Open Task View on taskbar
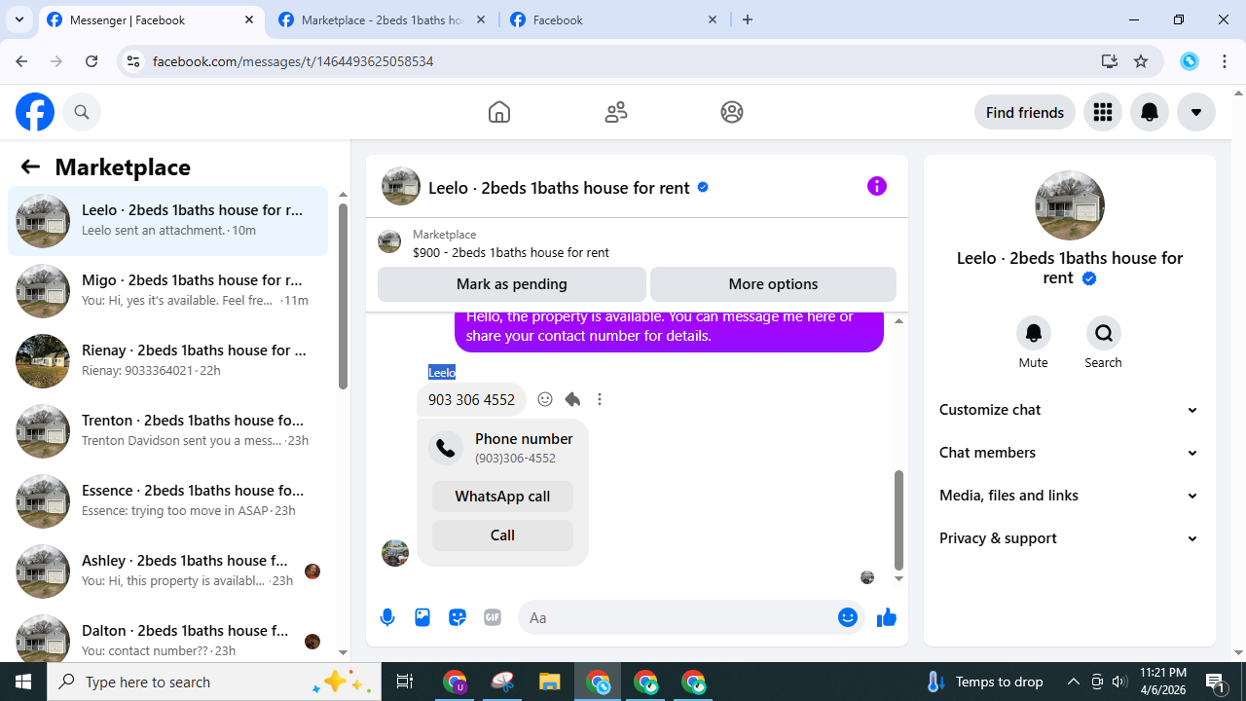 coord(405,682)
